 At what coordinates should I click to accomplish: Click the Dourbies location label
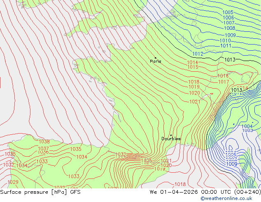pyautogui.click(x=171, y=139)
